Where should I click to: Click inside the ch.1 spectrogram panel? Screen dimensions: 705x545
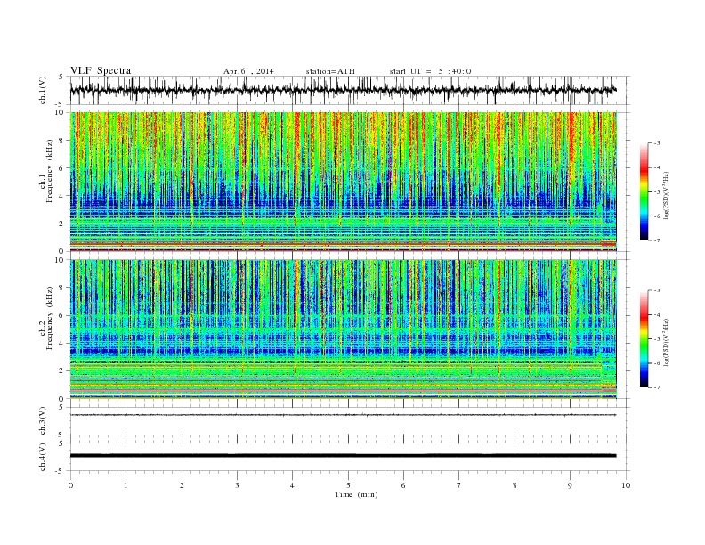click(x=343, y=182)
